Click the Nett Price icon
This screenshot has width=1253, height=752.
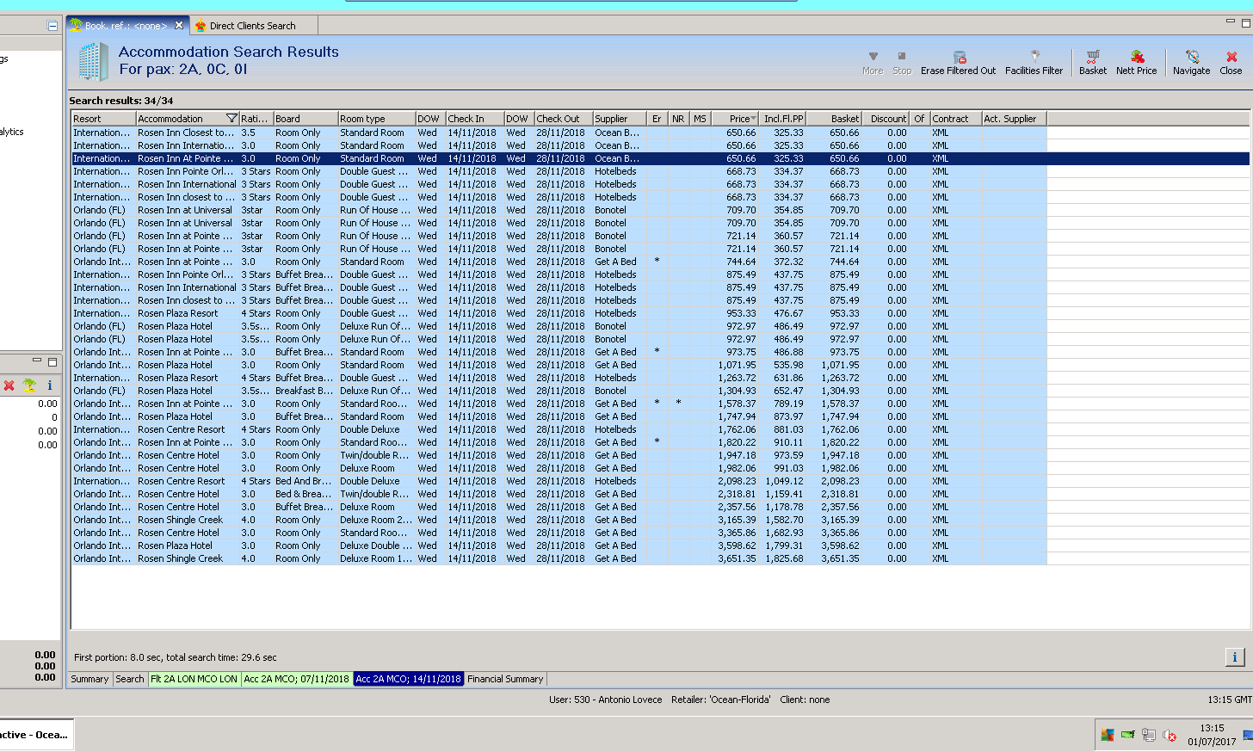(1136, 62)
